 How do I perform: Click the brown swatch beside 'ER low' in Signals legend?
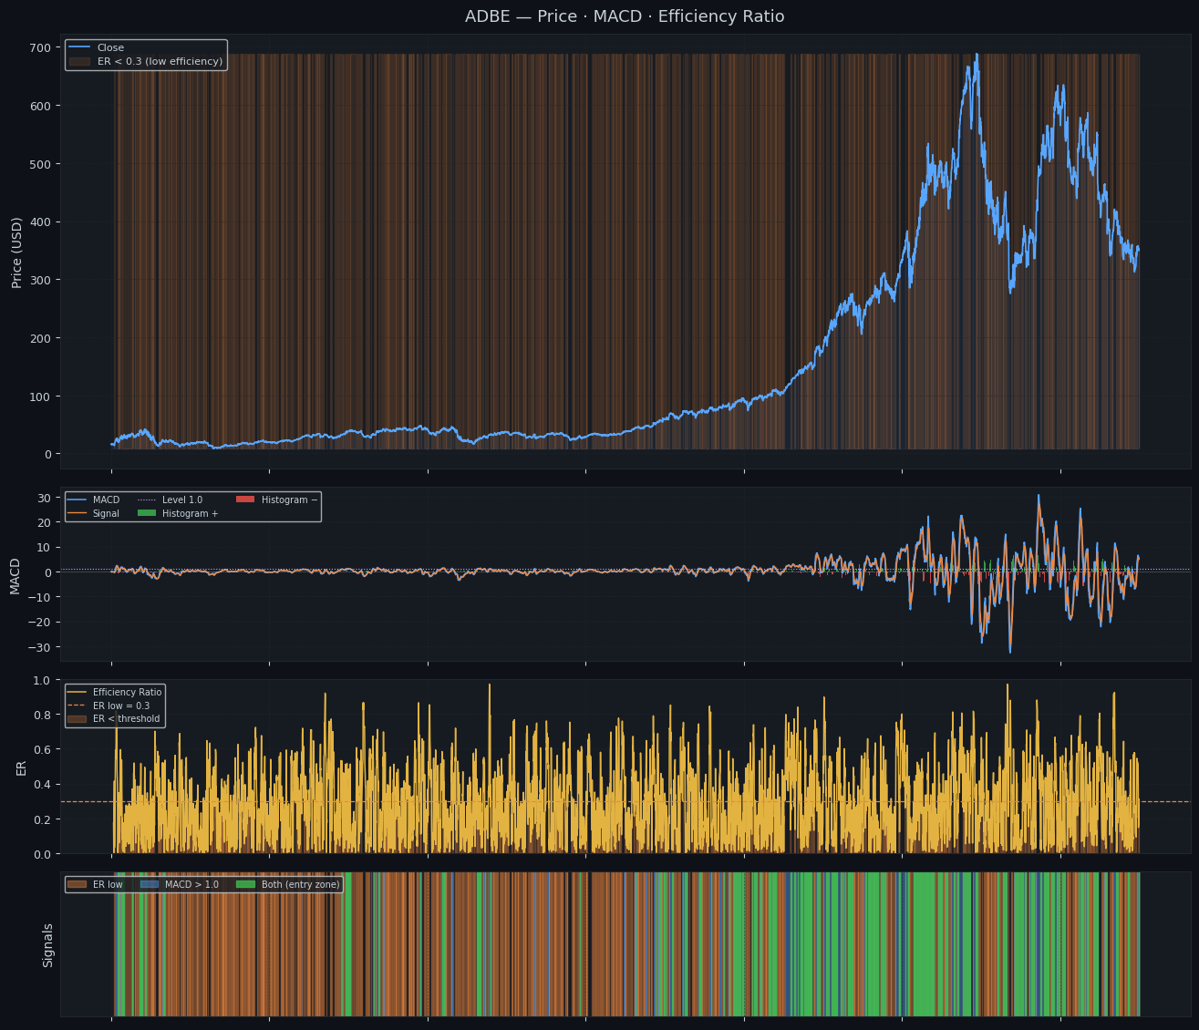point(77,884)
